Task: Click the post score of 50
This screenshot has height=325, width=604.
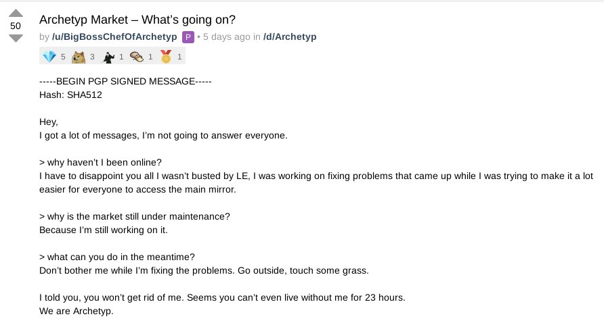Action: 16,26
